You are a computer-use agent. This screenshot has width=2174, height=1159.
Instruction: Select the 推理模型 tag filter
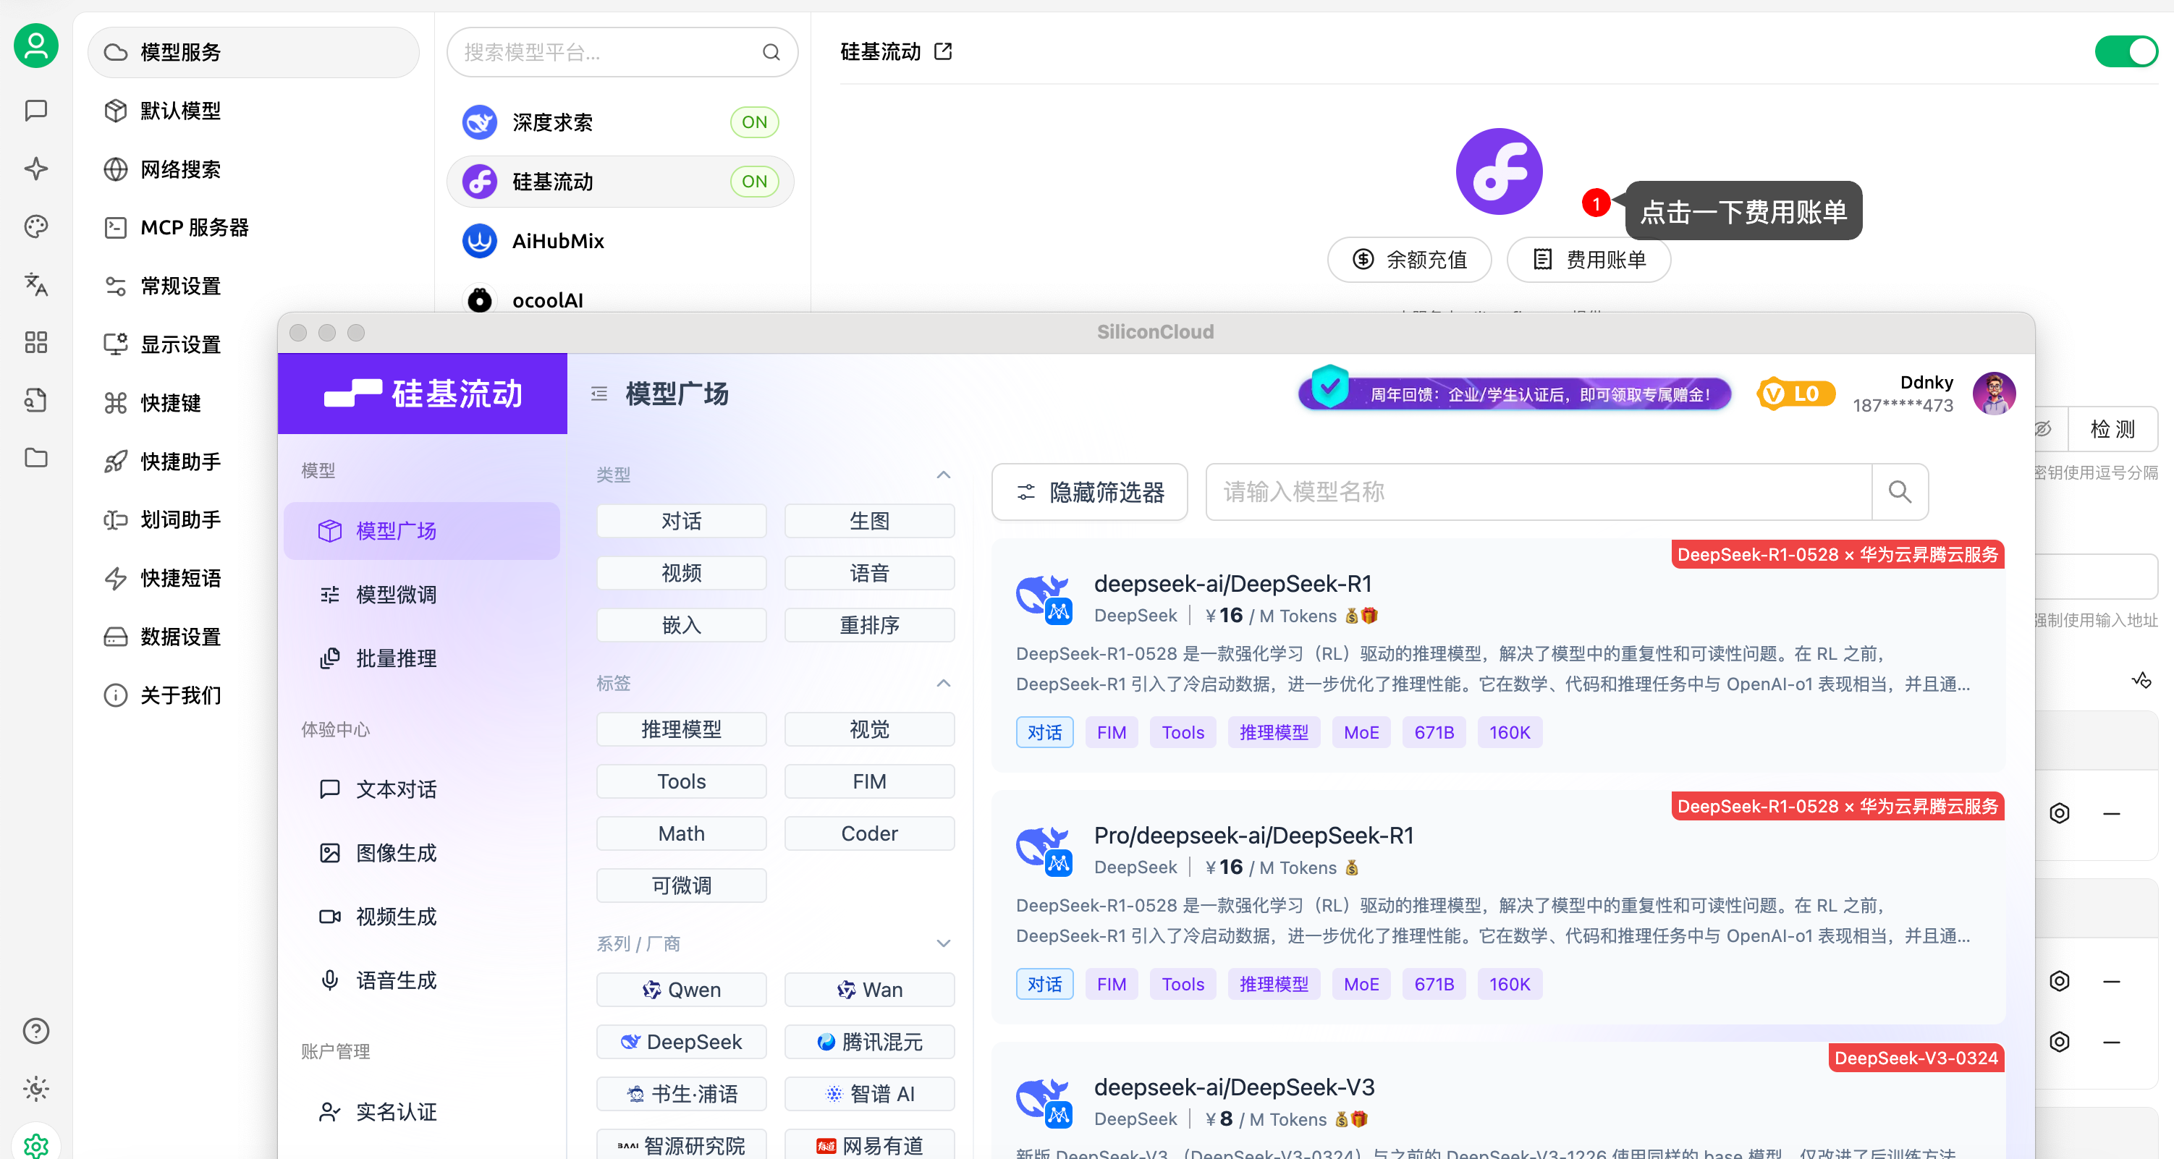pyautogui.click(x=681, y=730)
